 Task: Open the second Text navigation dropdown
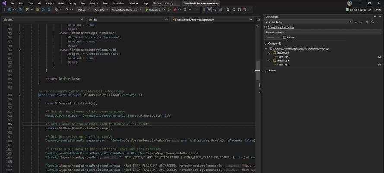click(x=128, y=19)
